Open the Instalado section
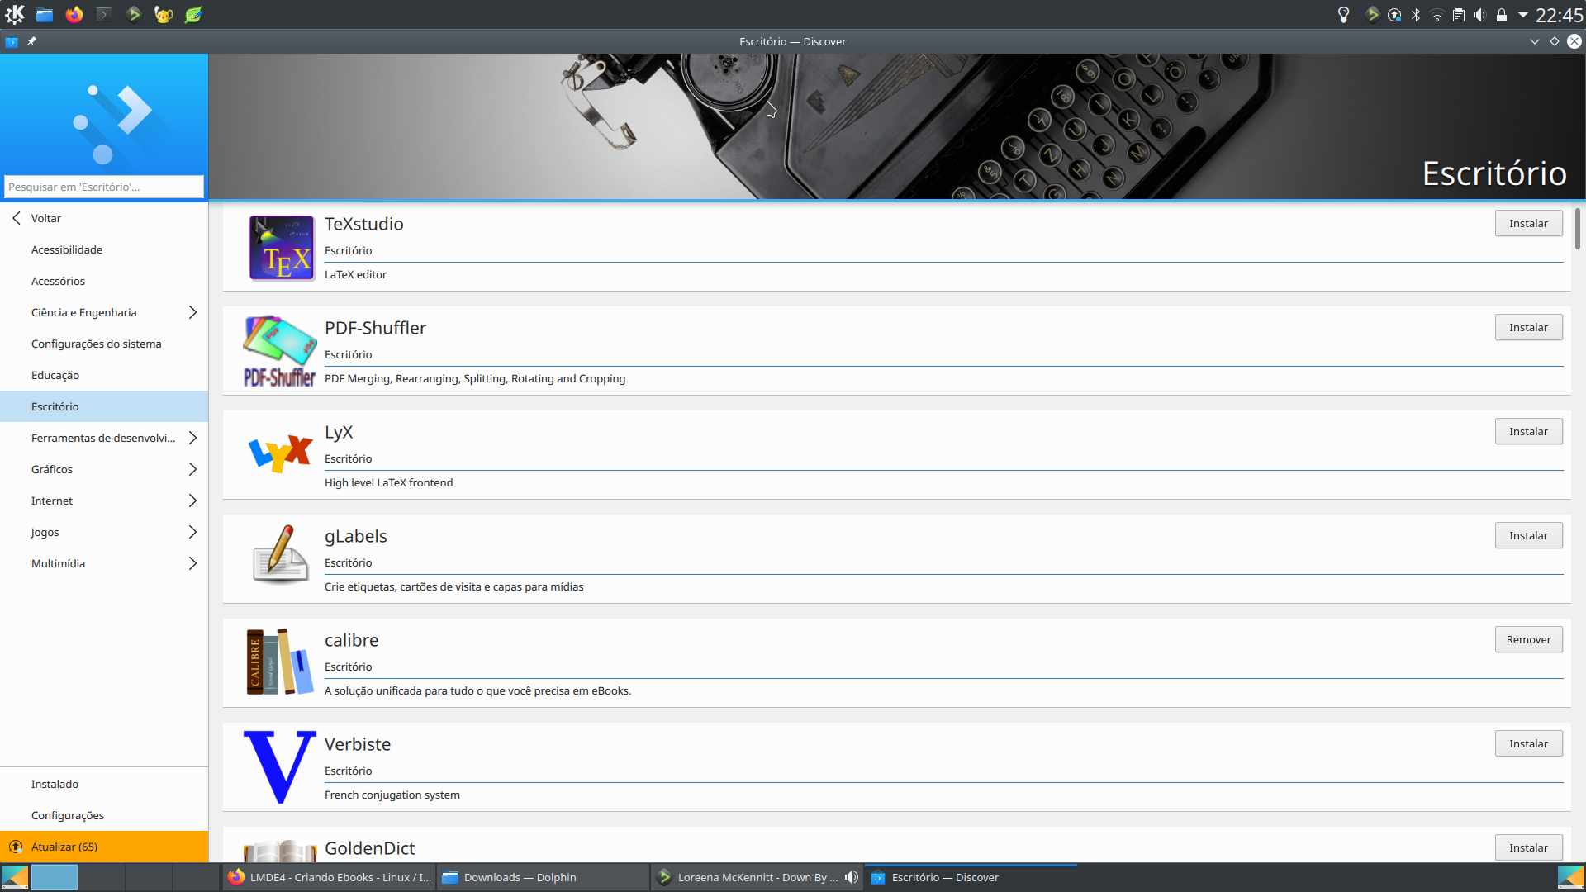 click(x=104, y=784)
